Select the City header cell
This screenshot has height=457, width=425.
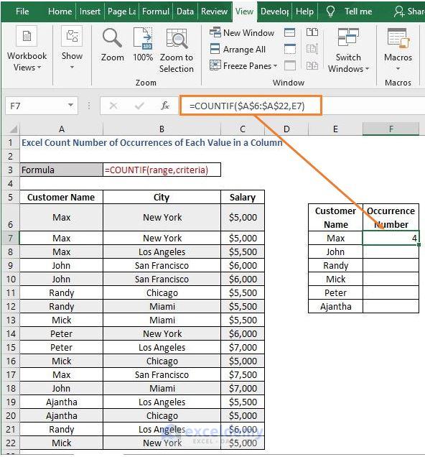(162, 198)
